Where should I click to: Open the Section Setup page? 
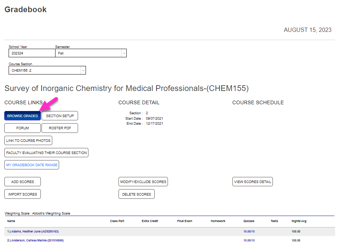pyautogui.click(x=59, y=116)
